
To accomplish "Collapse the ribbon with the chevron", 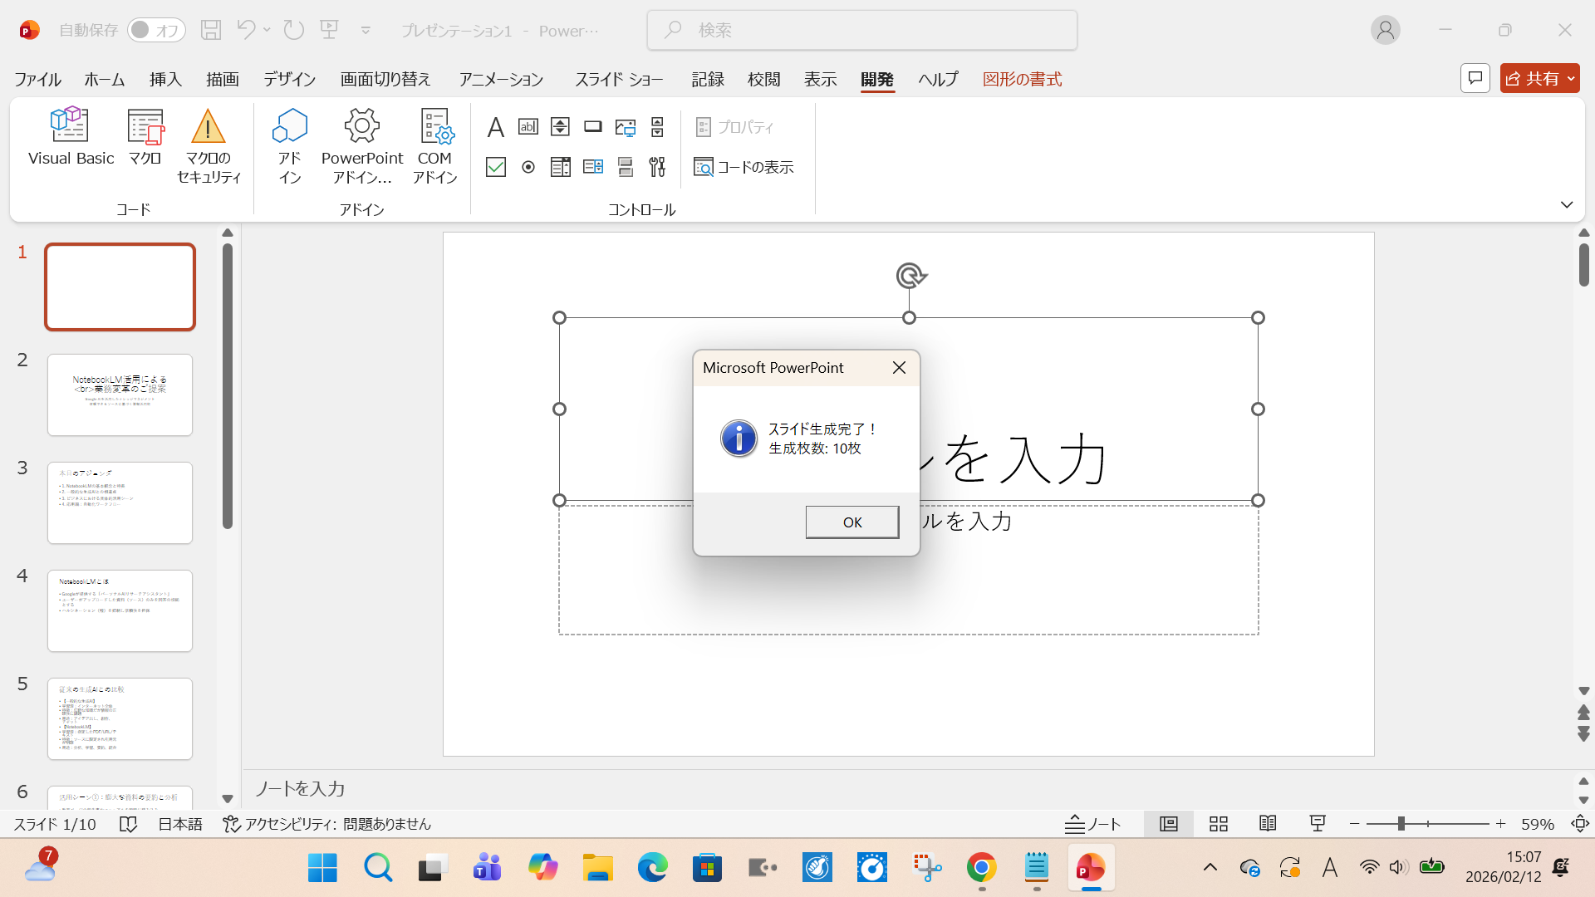I will 1567,204.
